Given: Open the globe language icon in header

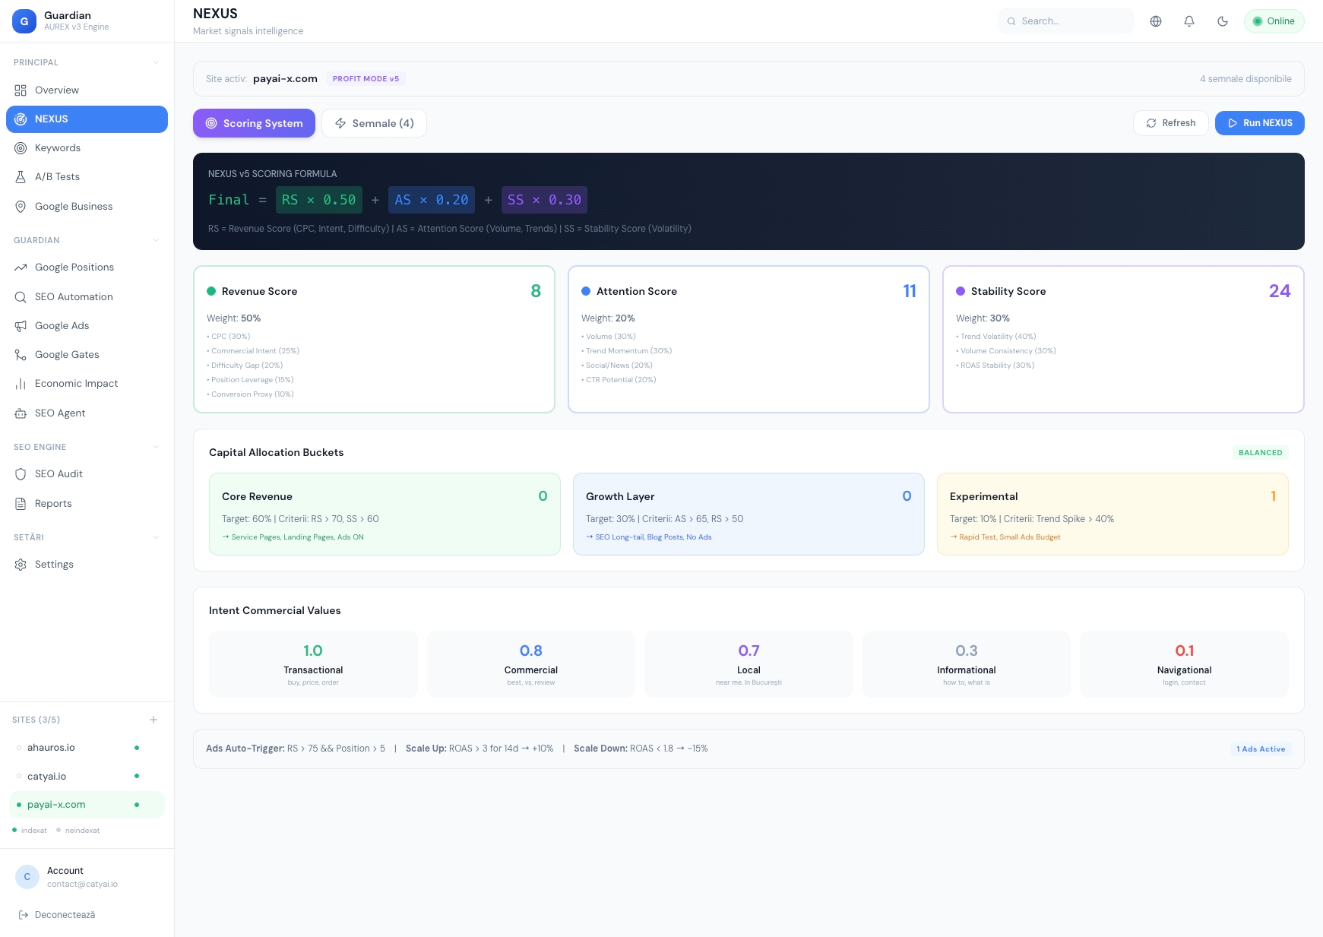Looking at the screenshot, I should (1155, 21).
